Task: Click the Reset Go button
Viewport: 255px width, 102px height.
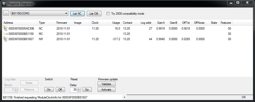Action: (87, 89)
